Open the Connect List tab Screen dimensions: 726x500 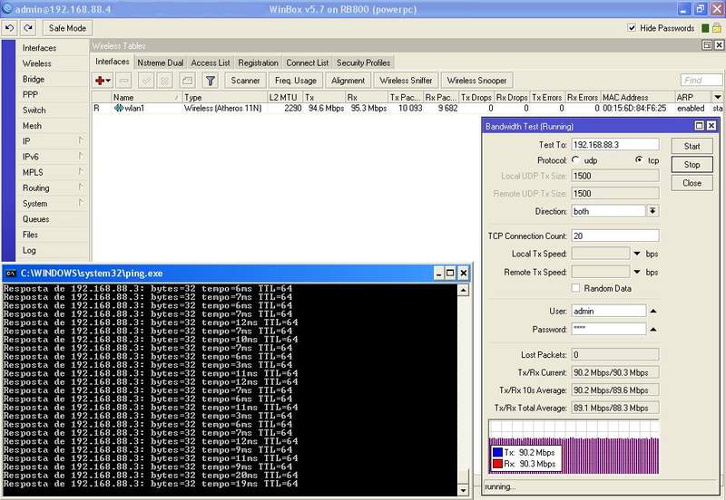[308, 62]
